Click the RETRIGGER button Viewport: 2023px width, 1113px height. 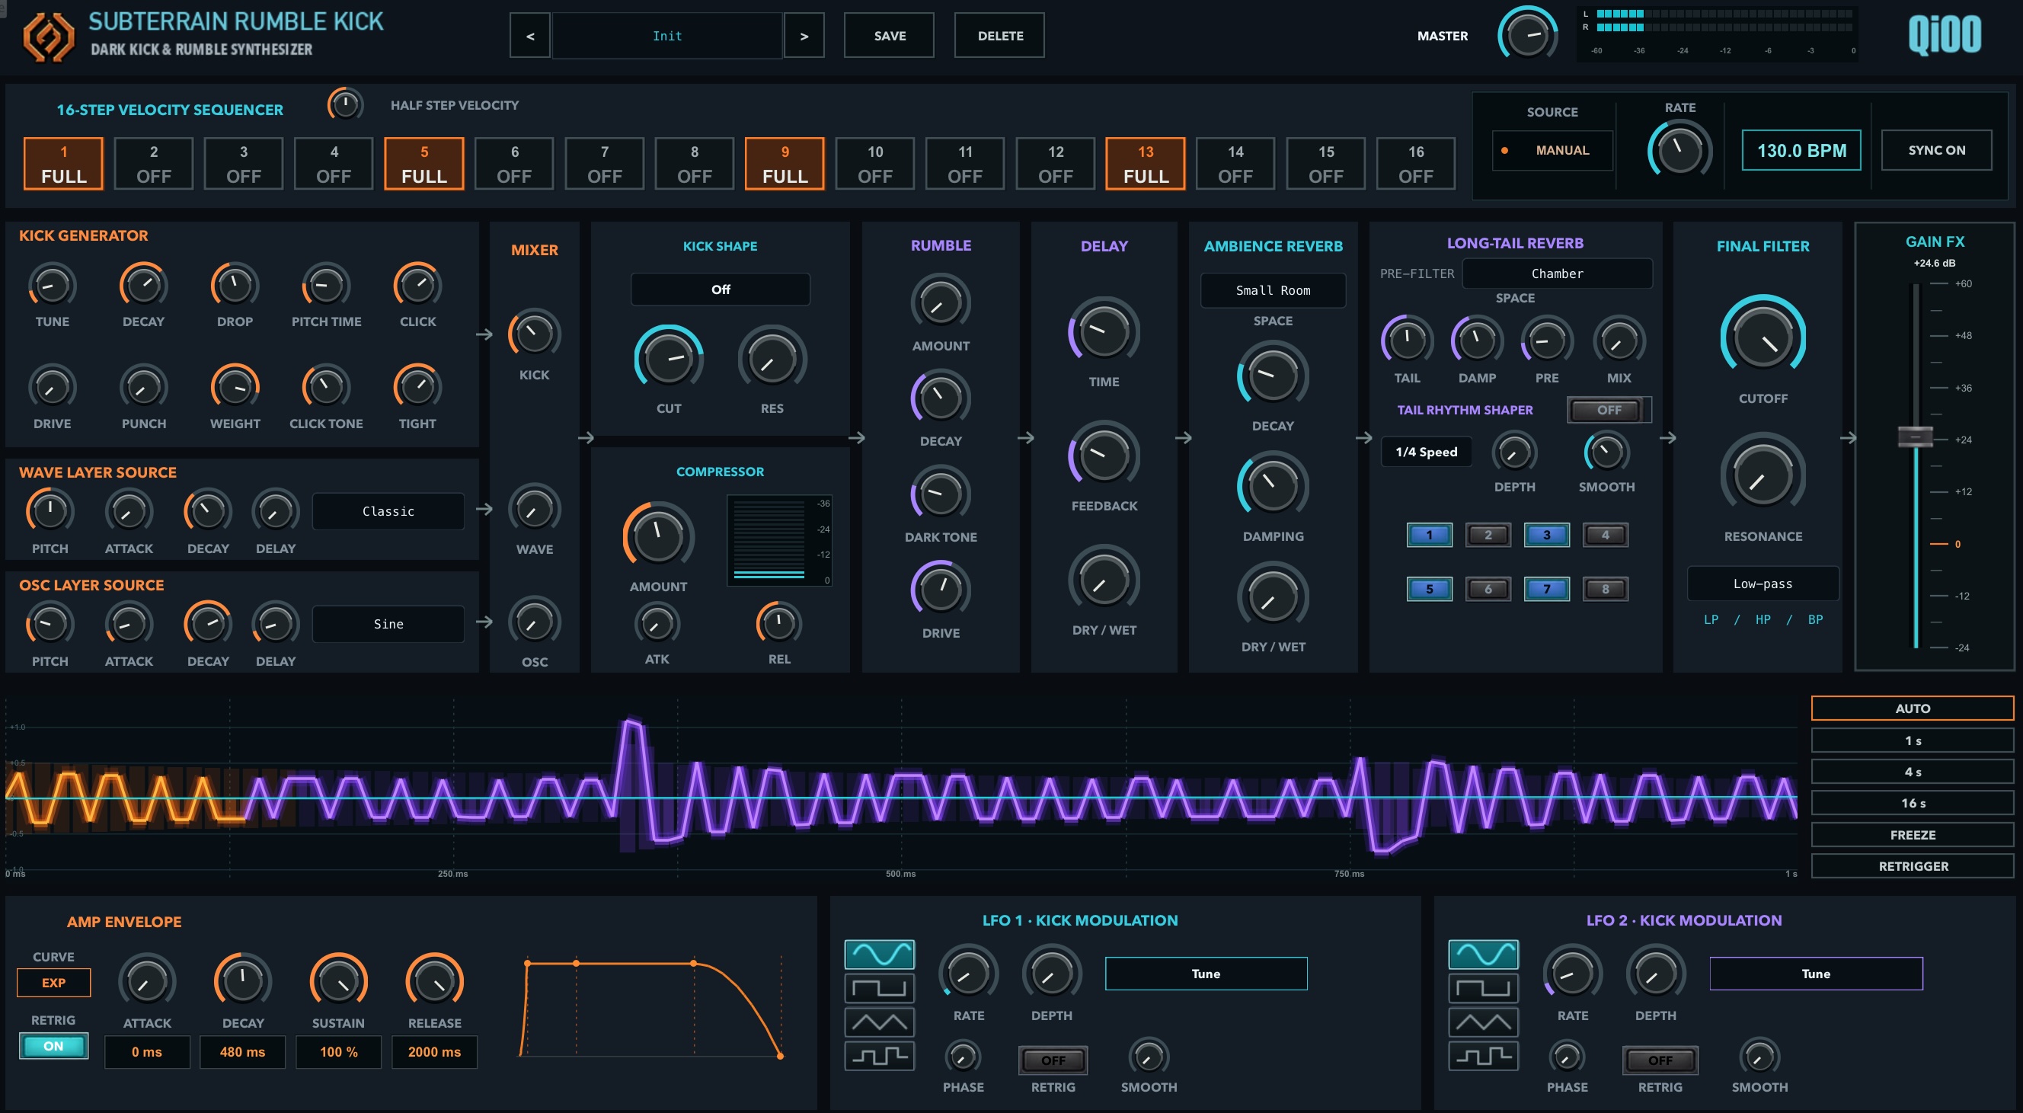click(x=1913, y=866)
